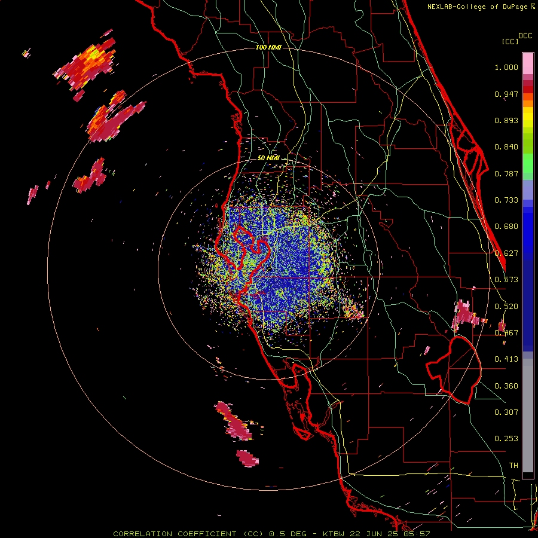Screen dimensions: 538x538
Task: Select the 0.787 color scale value
Action: pos(506,173)
